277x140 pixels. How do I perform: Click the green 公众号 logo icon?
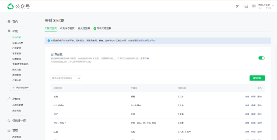click(x=10, y=7)
